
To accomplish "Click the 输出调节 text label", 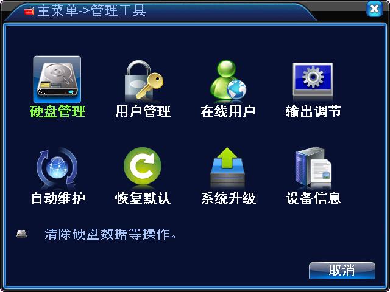I will (x=313, y=111).
